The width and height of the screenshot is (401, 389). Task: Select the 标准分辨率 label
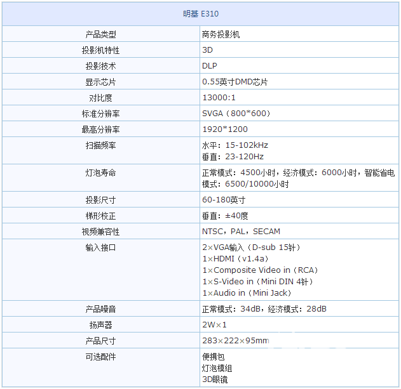101,114
